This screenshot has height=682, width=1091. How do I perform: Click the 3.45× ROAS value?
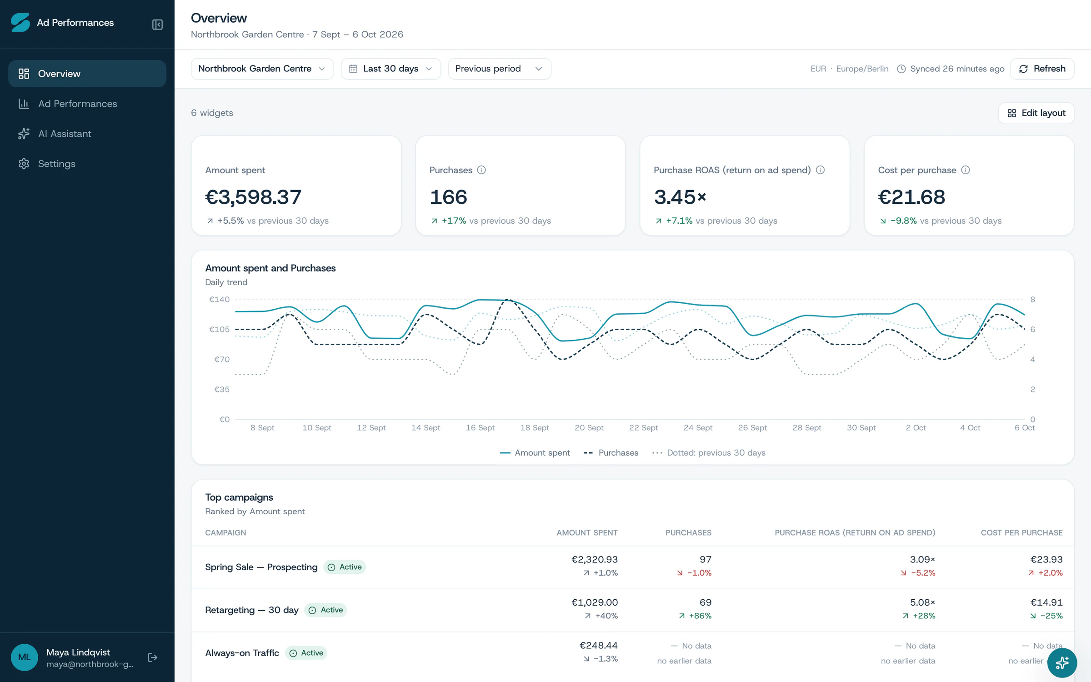point(680,197)
